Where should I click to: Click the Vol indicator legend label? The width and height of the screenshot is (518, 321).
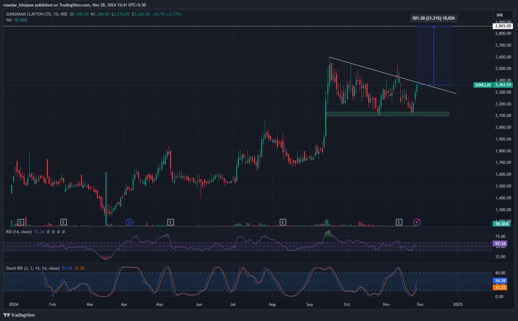point(9,20)
